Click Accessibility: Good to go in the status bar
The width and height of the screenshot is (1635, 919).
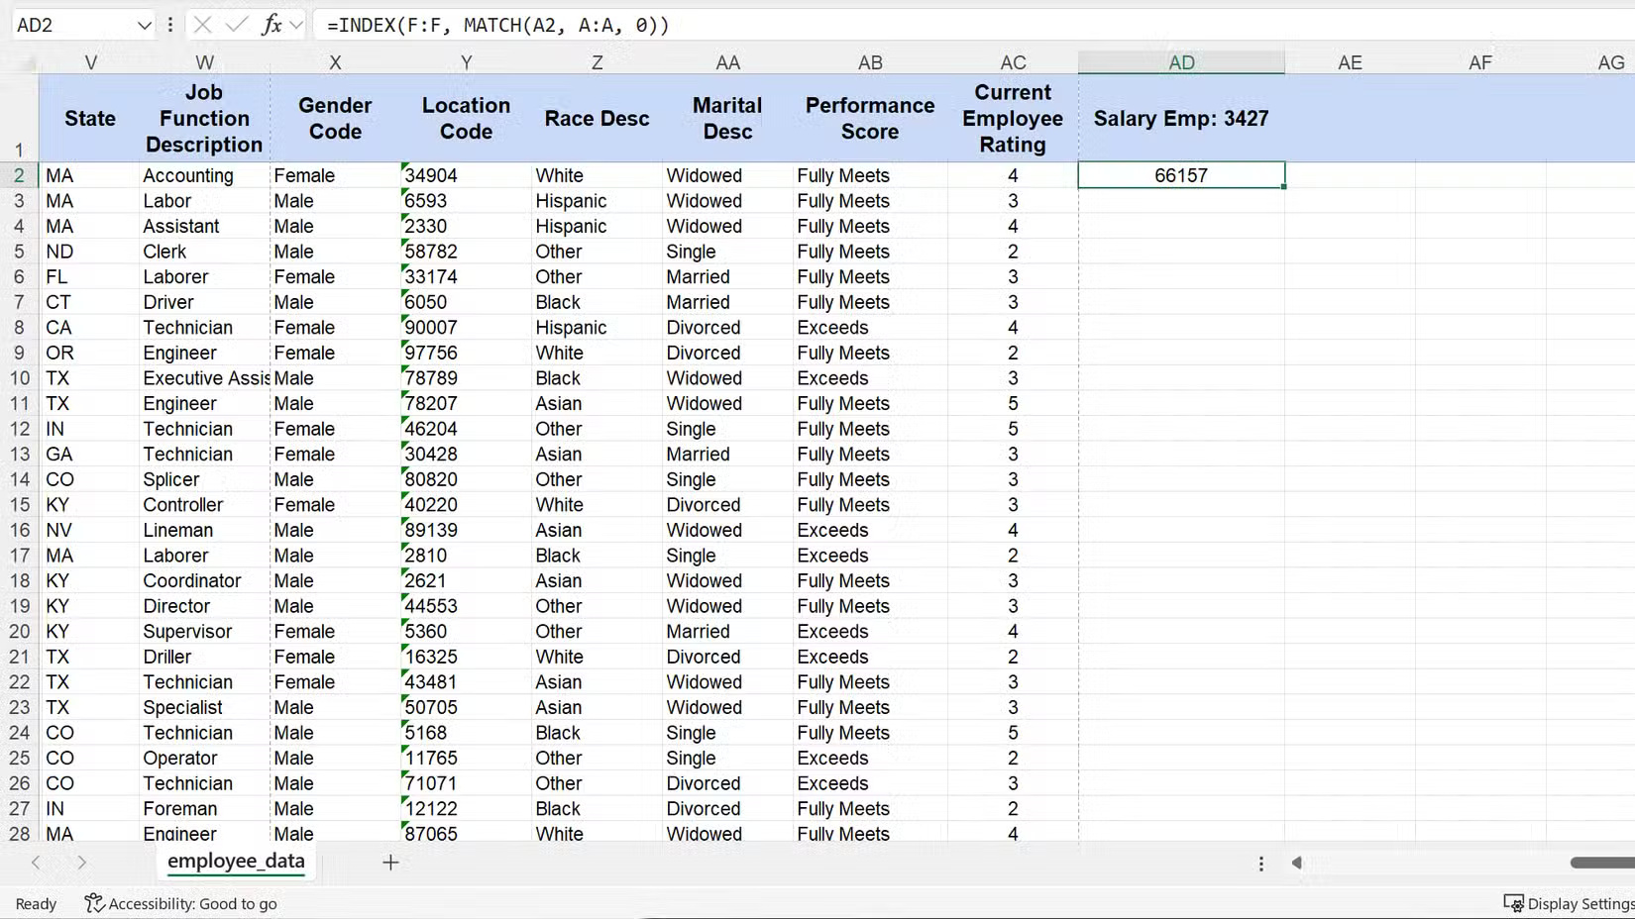coord(191,903)
